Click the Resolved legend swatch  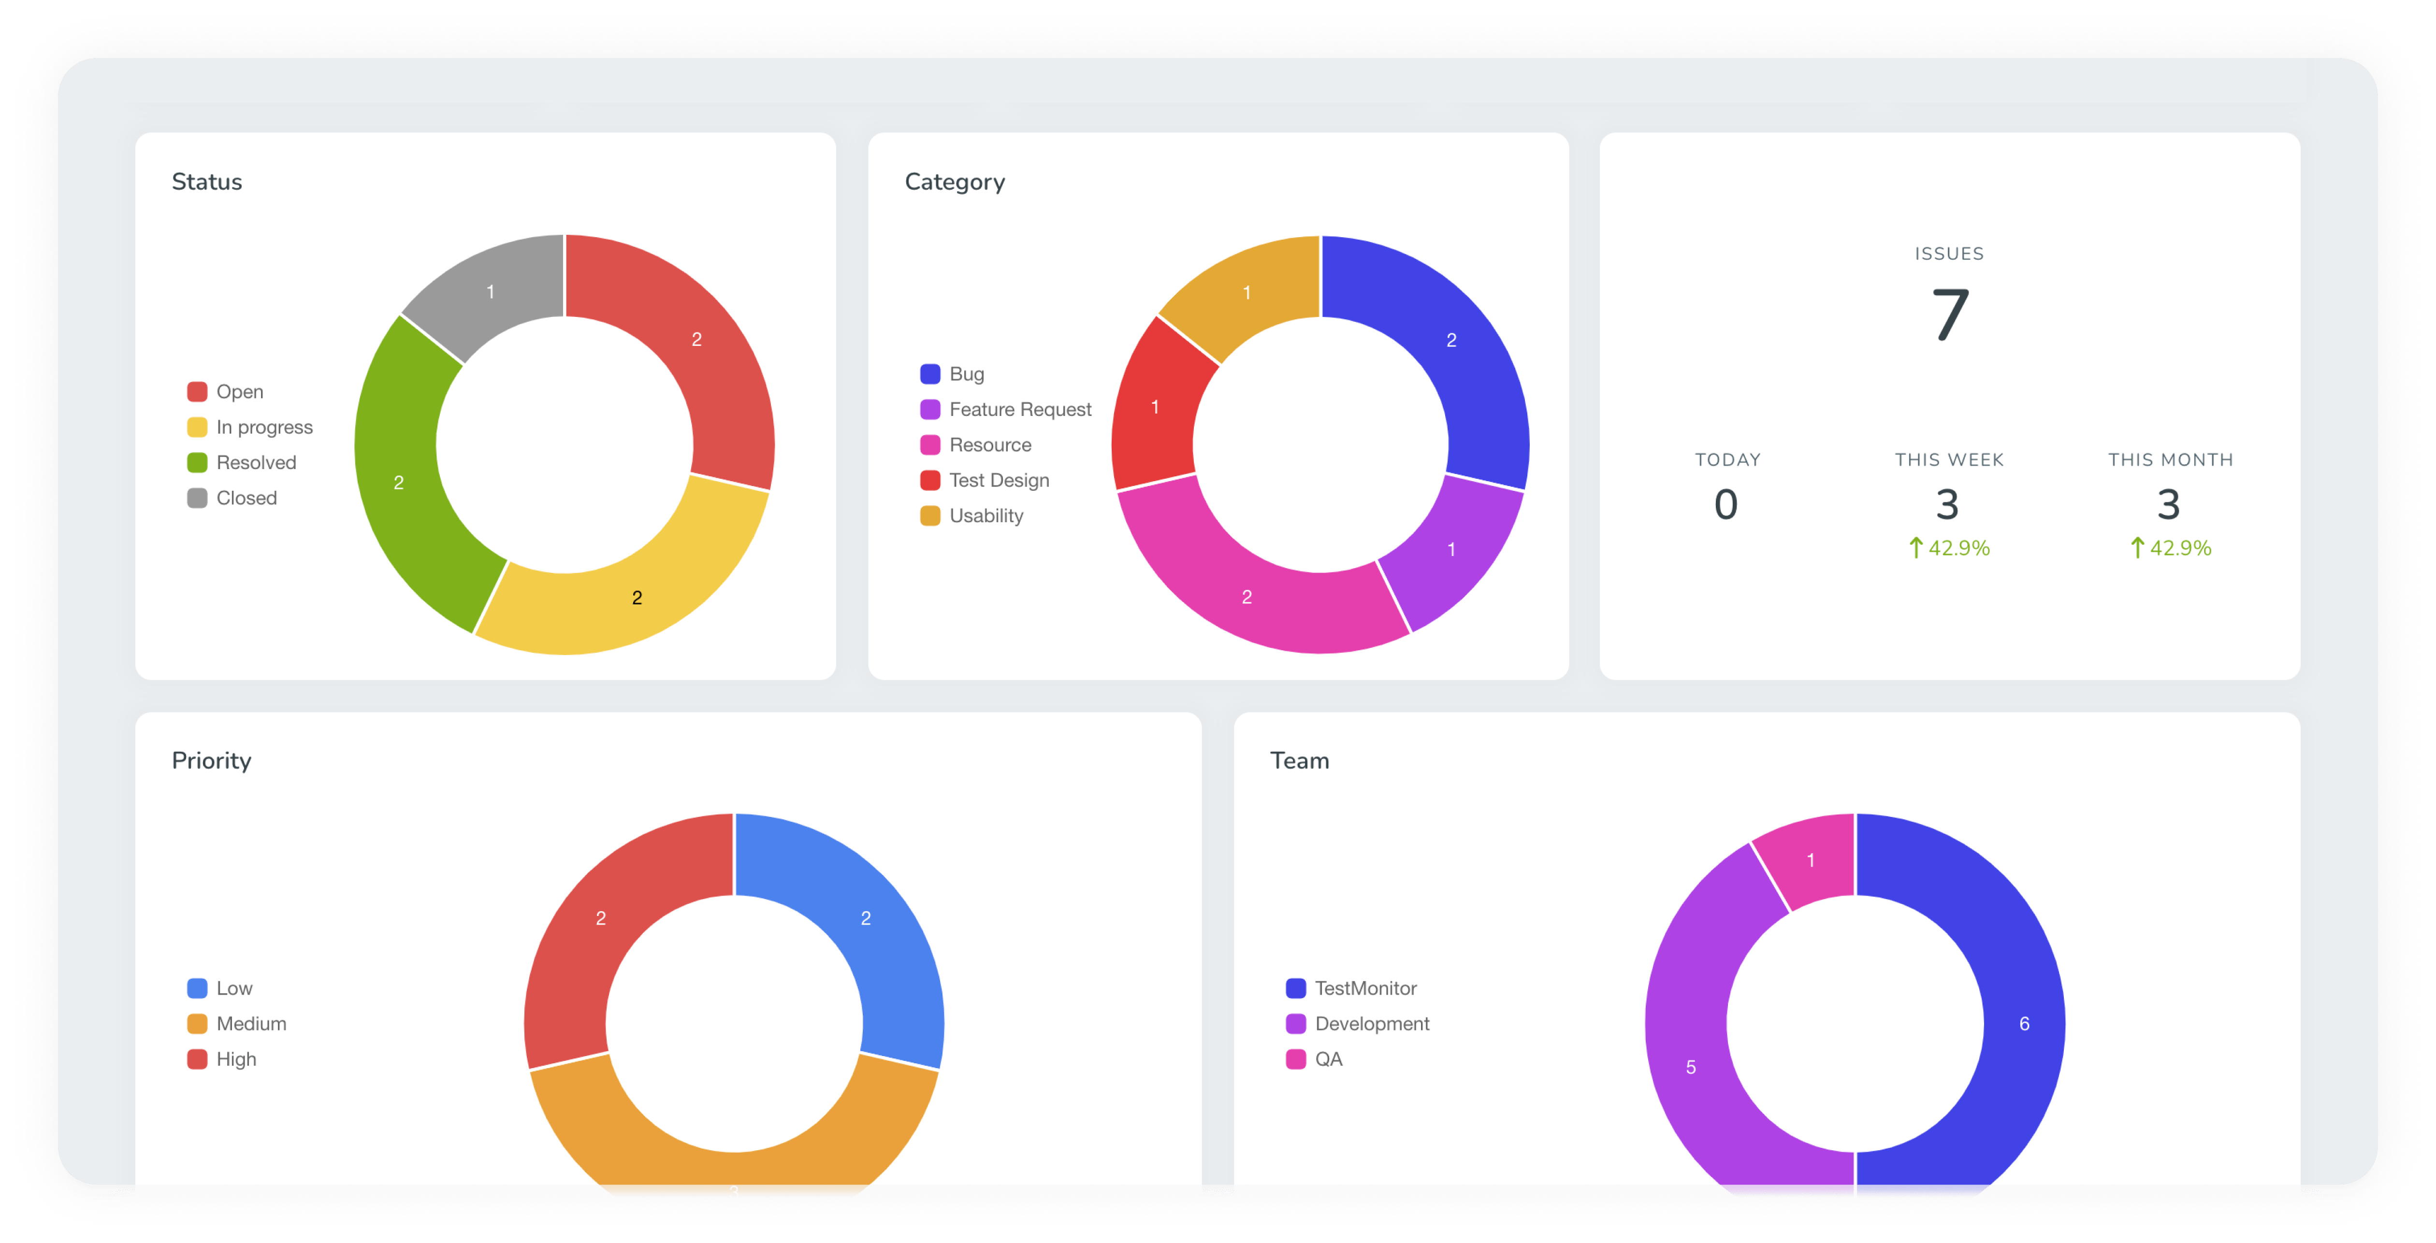(197, 462)
